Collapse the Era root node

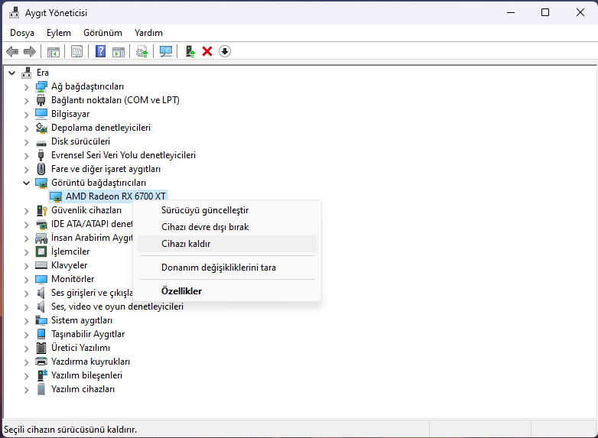(11, 73)
